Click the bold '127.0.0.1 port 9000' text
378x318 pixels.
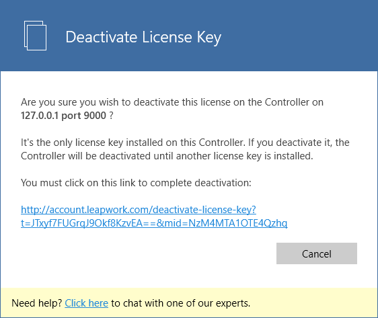(63, 116)
